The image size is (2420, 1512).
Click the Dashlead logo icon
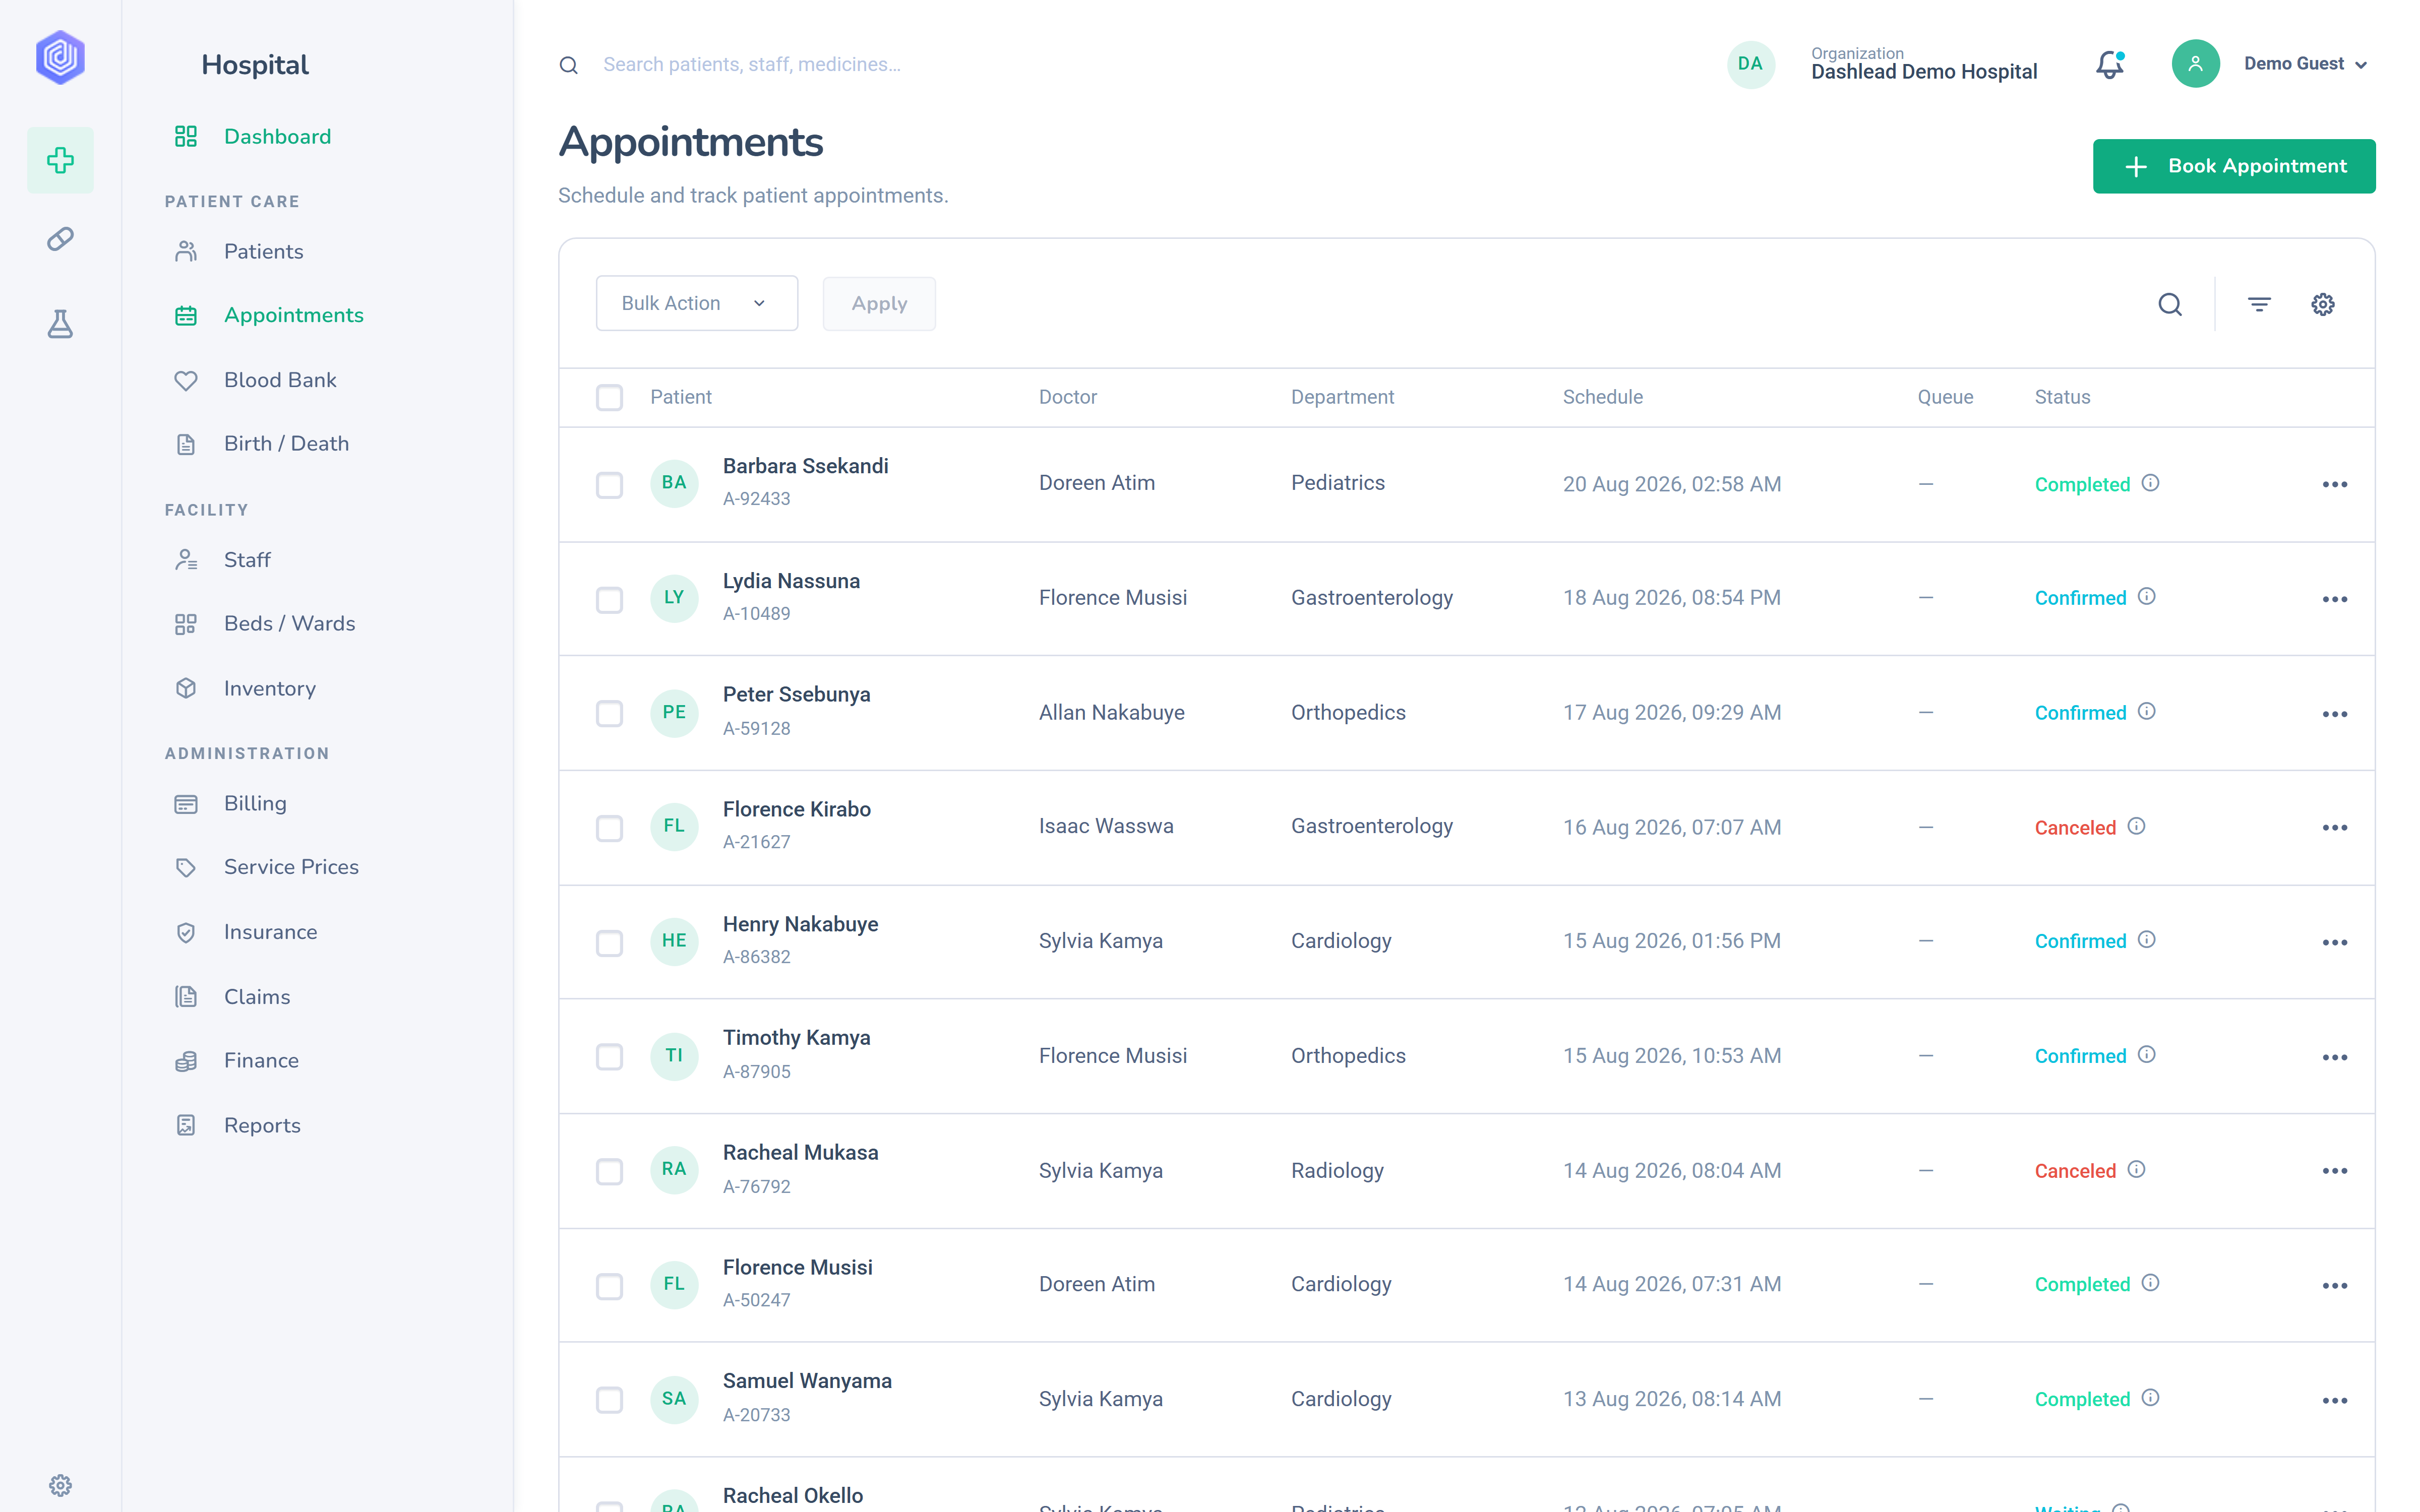[x=60, y=57]
